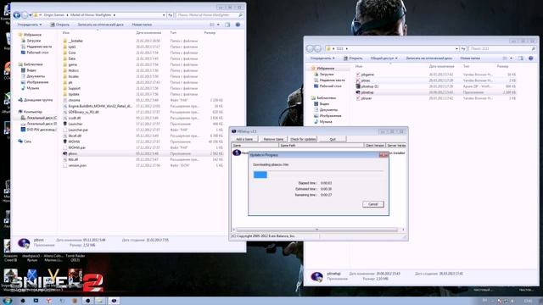Open Упорядочить dropdown in the right window

(x=322, y=58)
